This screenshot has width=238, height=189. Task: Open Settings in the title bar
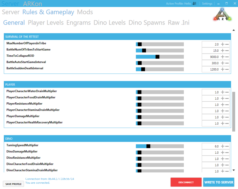(207, 3)
